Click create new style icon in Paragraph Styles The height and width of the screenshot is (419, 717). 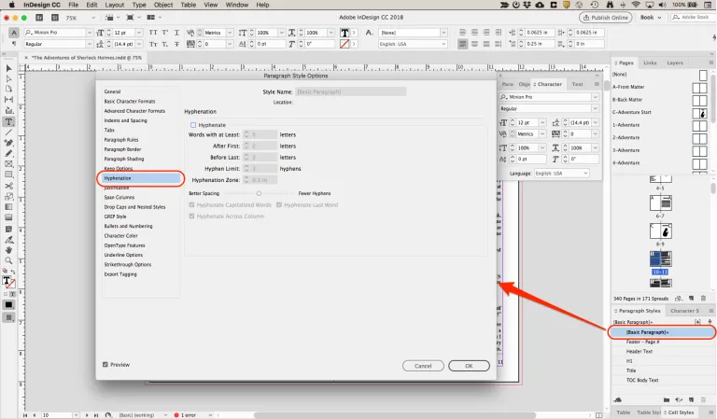point(691,399)
